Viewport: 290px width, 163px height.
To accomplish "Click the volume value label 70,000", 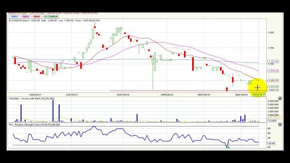I will 272,120.
